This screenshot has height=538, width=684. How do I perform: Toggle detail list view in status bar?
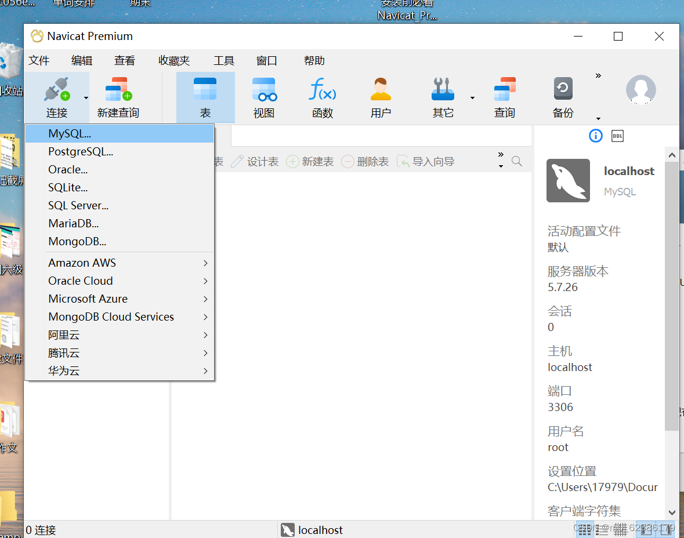click(x=603, y=530)
